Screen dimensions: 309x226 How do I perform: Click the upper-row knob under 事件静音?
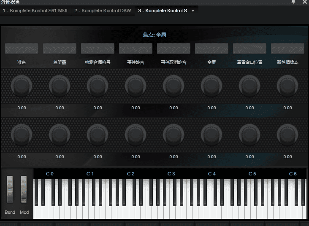click(x=136, y=86)
